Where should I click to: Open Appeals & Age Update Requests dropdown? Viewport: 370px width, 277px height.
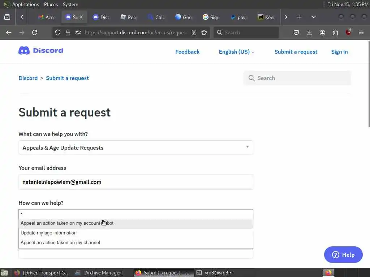tap(136, 148)
